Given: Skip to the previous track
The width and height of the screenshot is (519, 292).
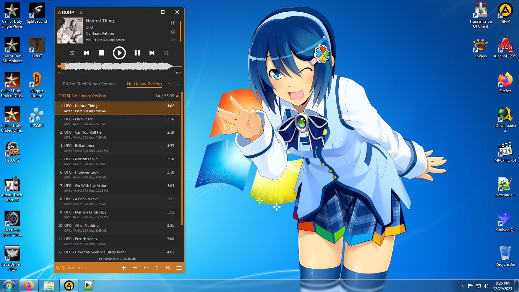Looking at the screenshot, I should pyautogui.click(x=87, y=53).
